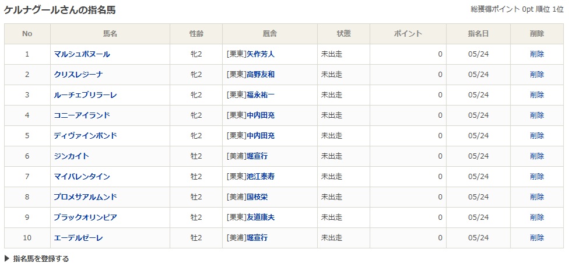Click the 状態 column header
569x263 pixels.
click(343, 34)
